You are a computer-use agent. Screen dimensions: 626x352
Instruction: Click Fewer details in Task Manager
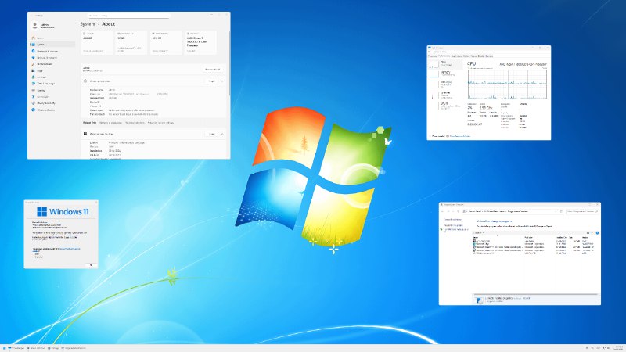point(437,136)
